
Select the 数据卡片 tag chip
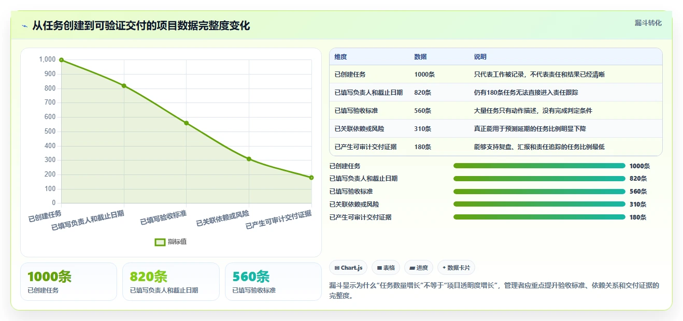point(456,268)
